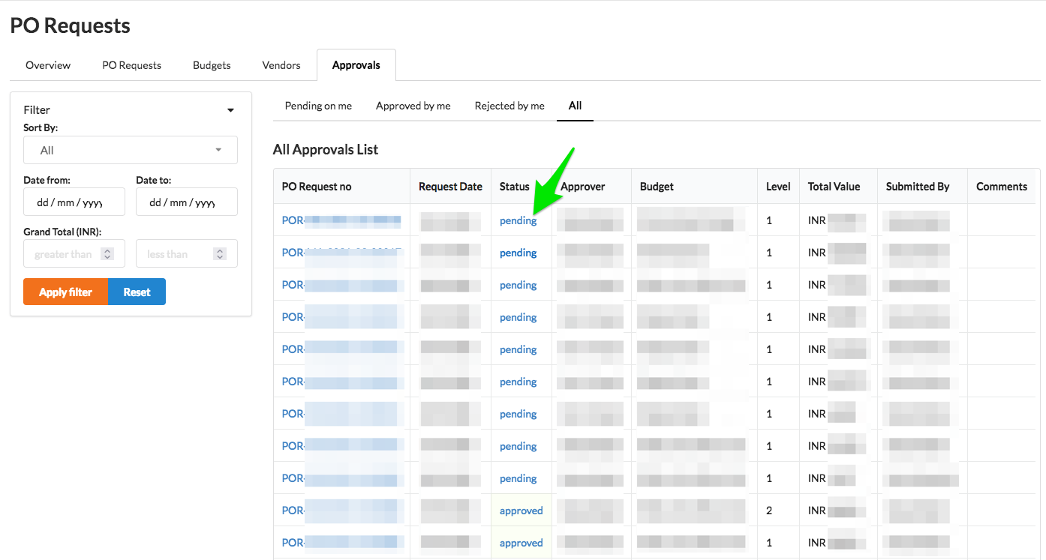1046x560 pixels.
Task: Click the Request Date column header
Action: (450, 187)
